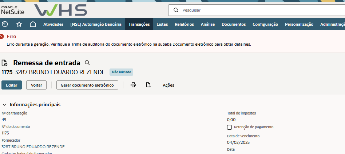The image size is (345, 154).
Task: Open the [NSL] Automação Bancária menu
Action: point(96,24)
